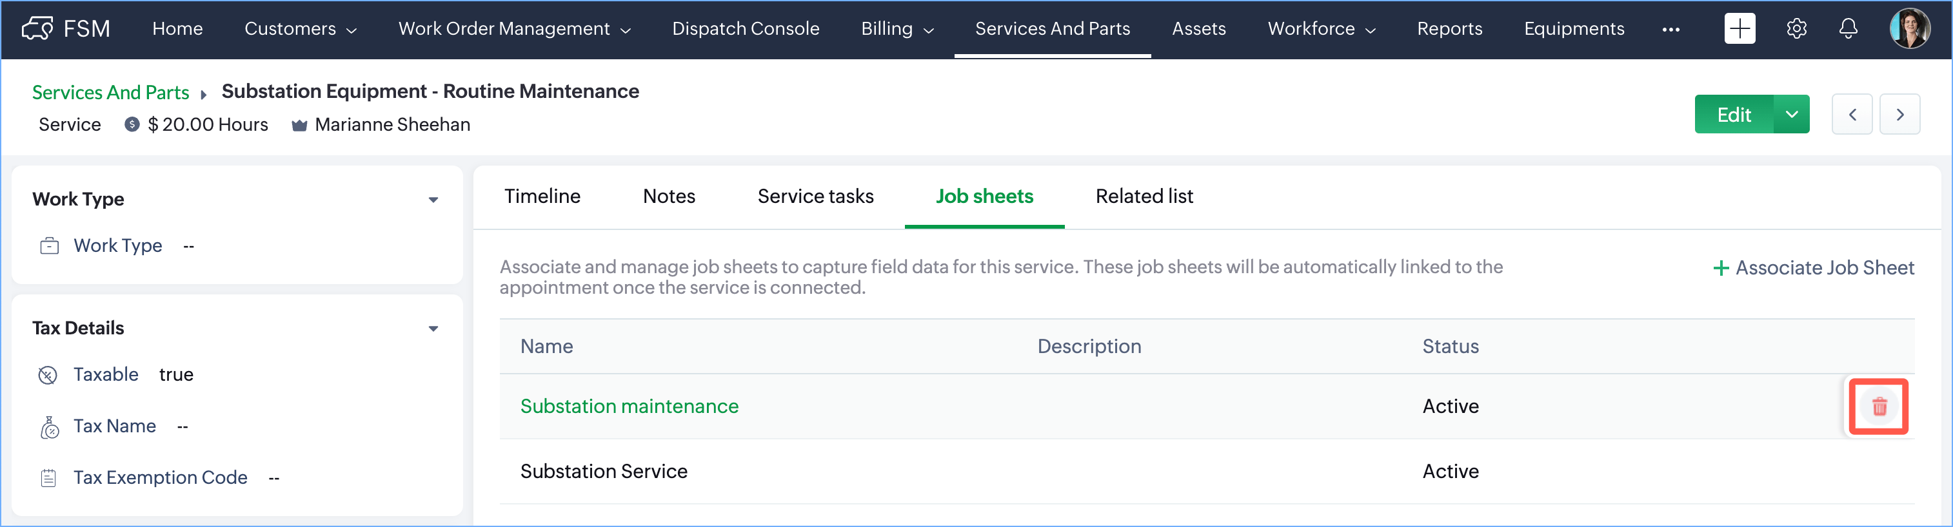Click the quick create plus icon

point(1740,29)
